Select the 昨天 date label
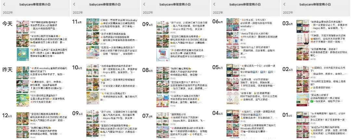This screenshot has width=351, height=140. point(7,70)
